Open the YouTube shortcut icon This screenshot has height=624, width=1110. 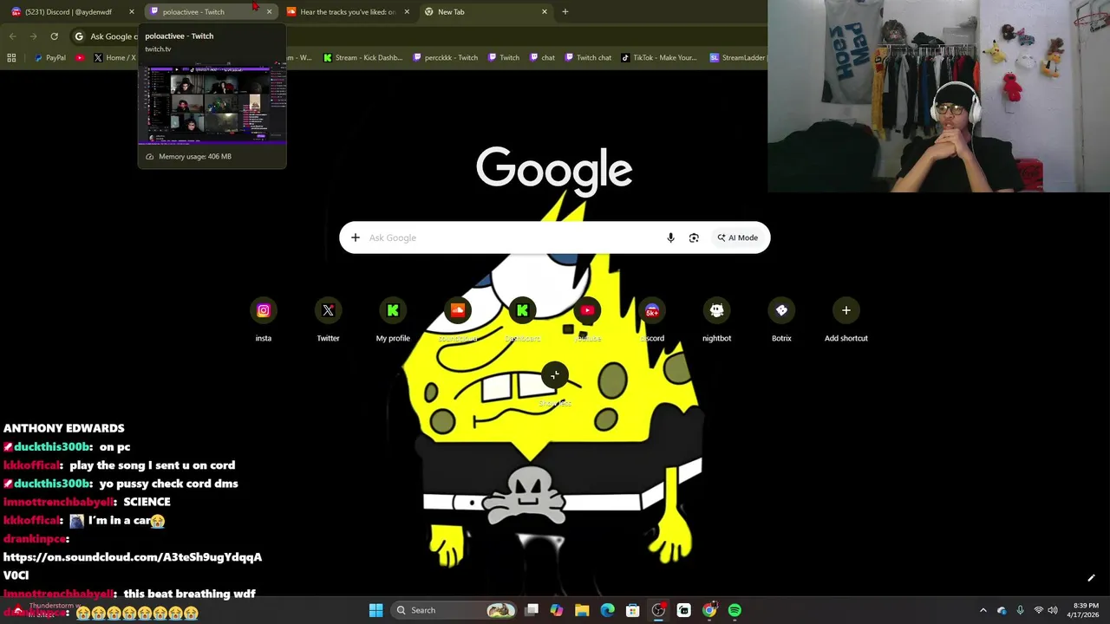(x=587, y=310)
